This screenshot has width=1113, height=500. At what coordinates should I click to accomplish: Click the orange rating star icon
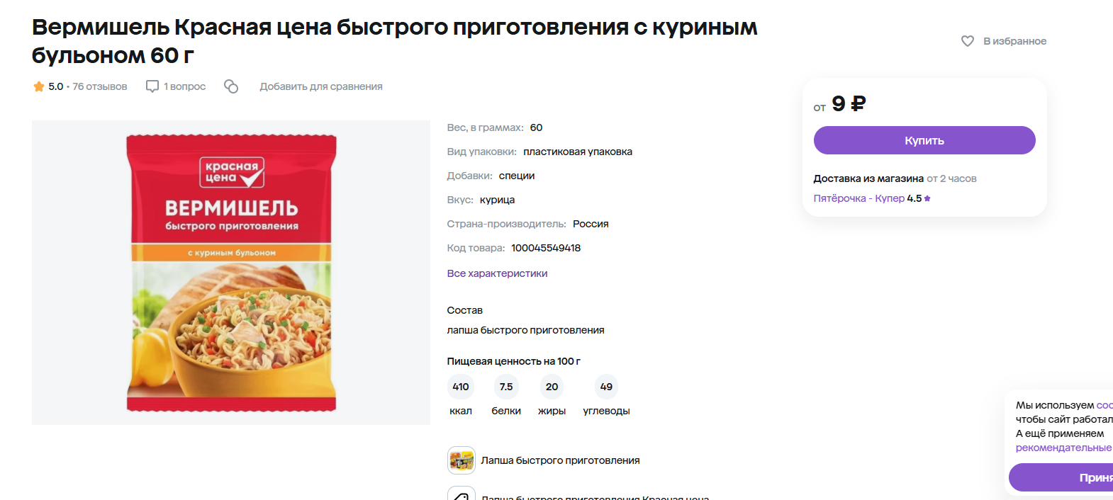(39, 86)
